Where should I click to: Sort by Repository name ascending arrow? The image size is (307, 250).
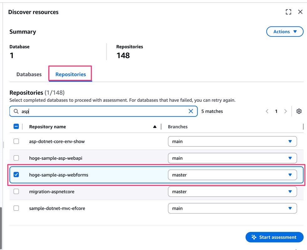[155, 127]
